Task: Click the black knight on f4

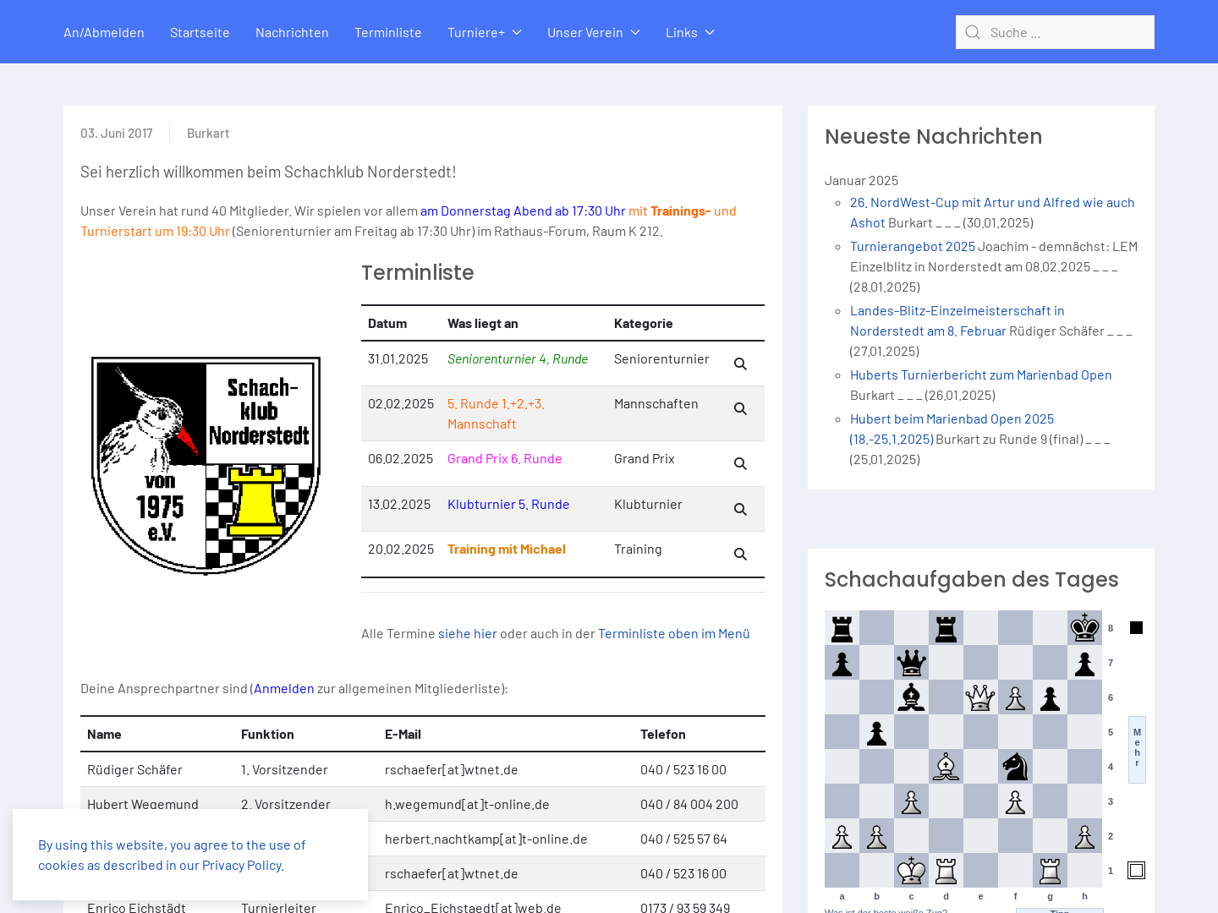Action: 1015,767
